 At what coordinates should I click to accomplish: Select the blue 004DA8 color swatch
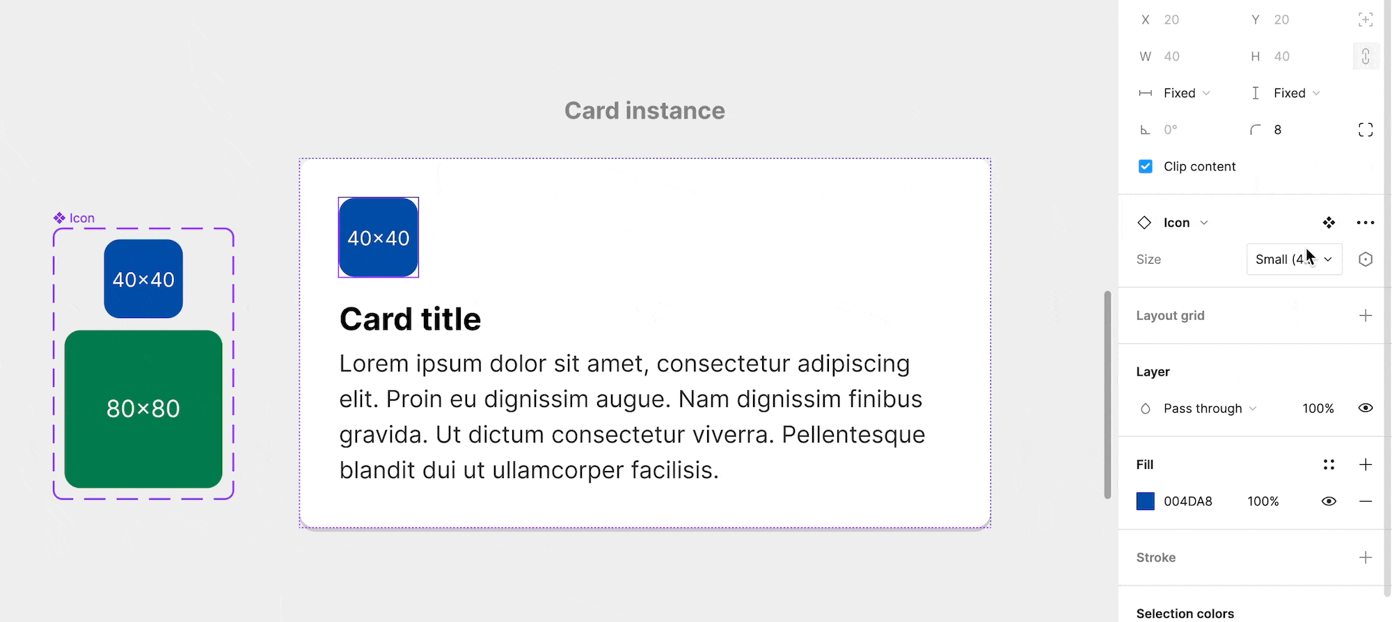point(1146,501)
